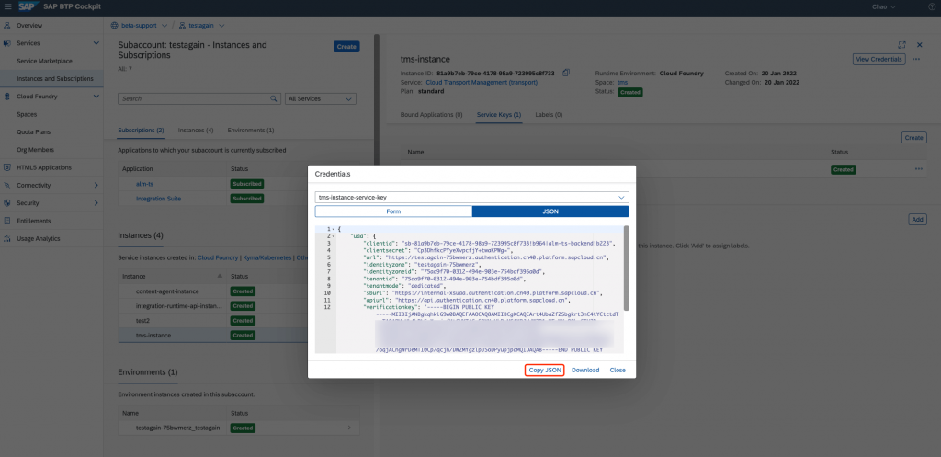Open Cloud Transport Management (transport) service link
Screen dimensions: 941x457
coord(482,82)
